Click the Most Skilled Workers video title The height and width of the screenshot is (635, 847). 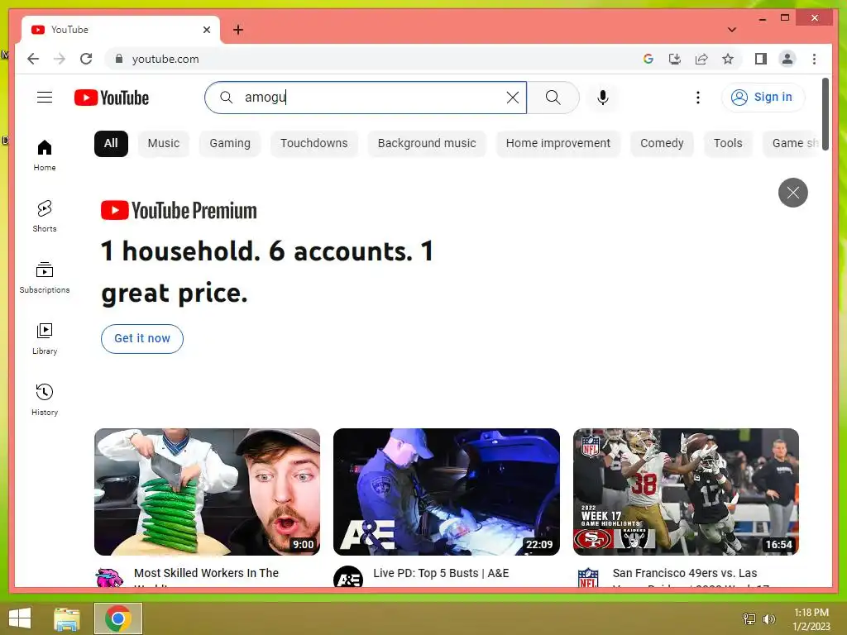point(206,576)
